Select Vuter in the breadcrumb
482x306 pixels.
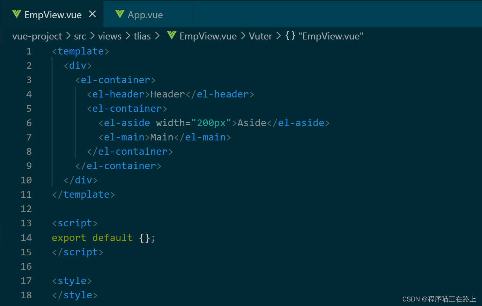pyautogui.click(x=260, y=36)
